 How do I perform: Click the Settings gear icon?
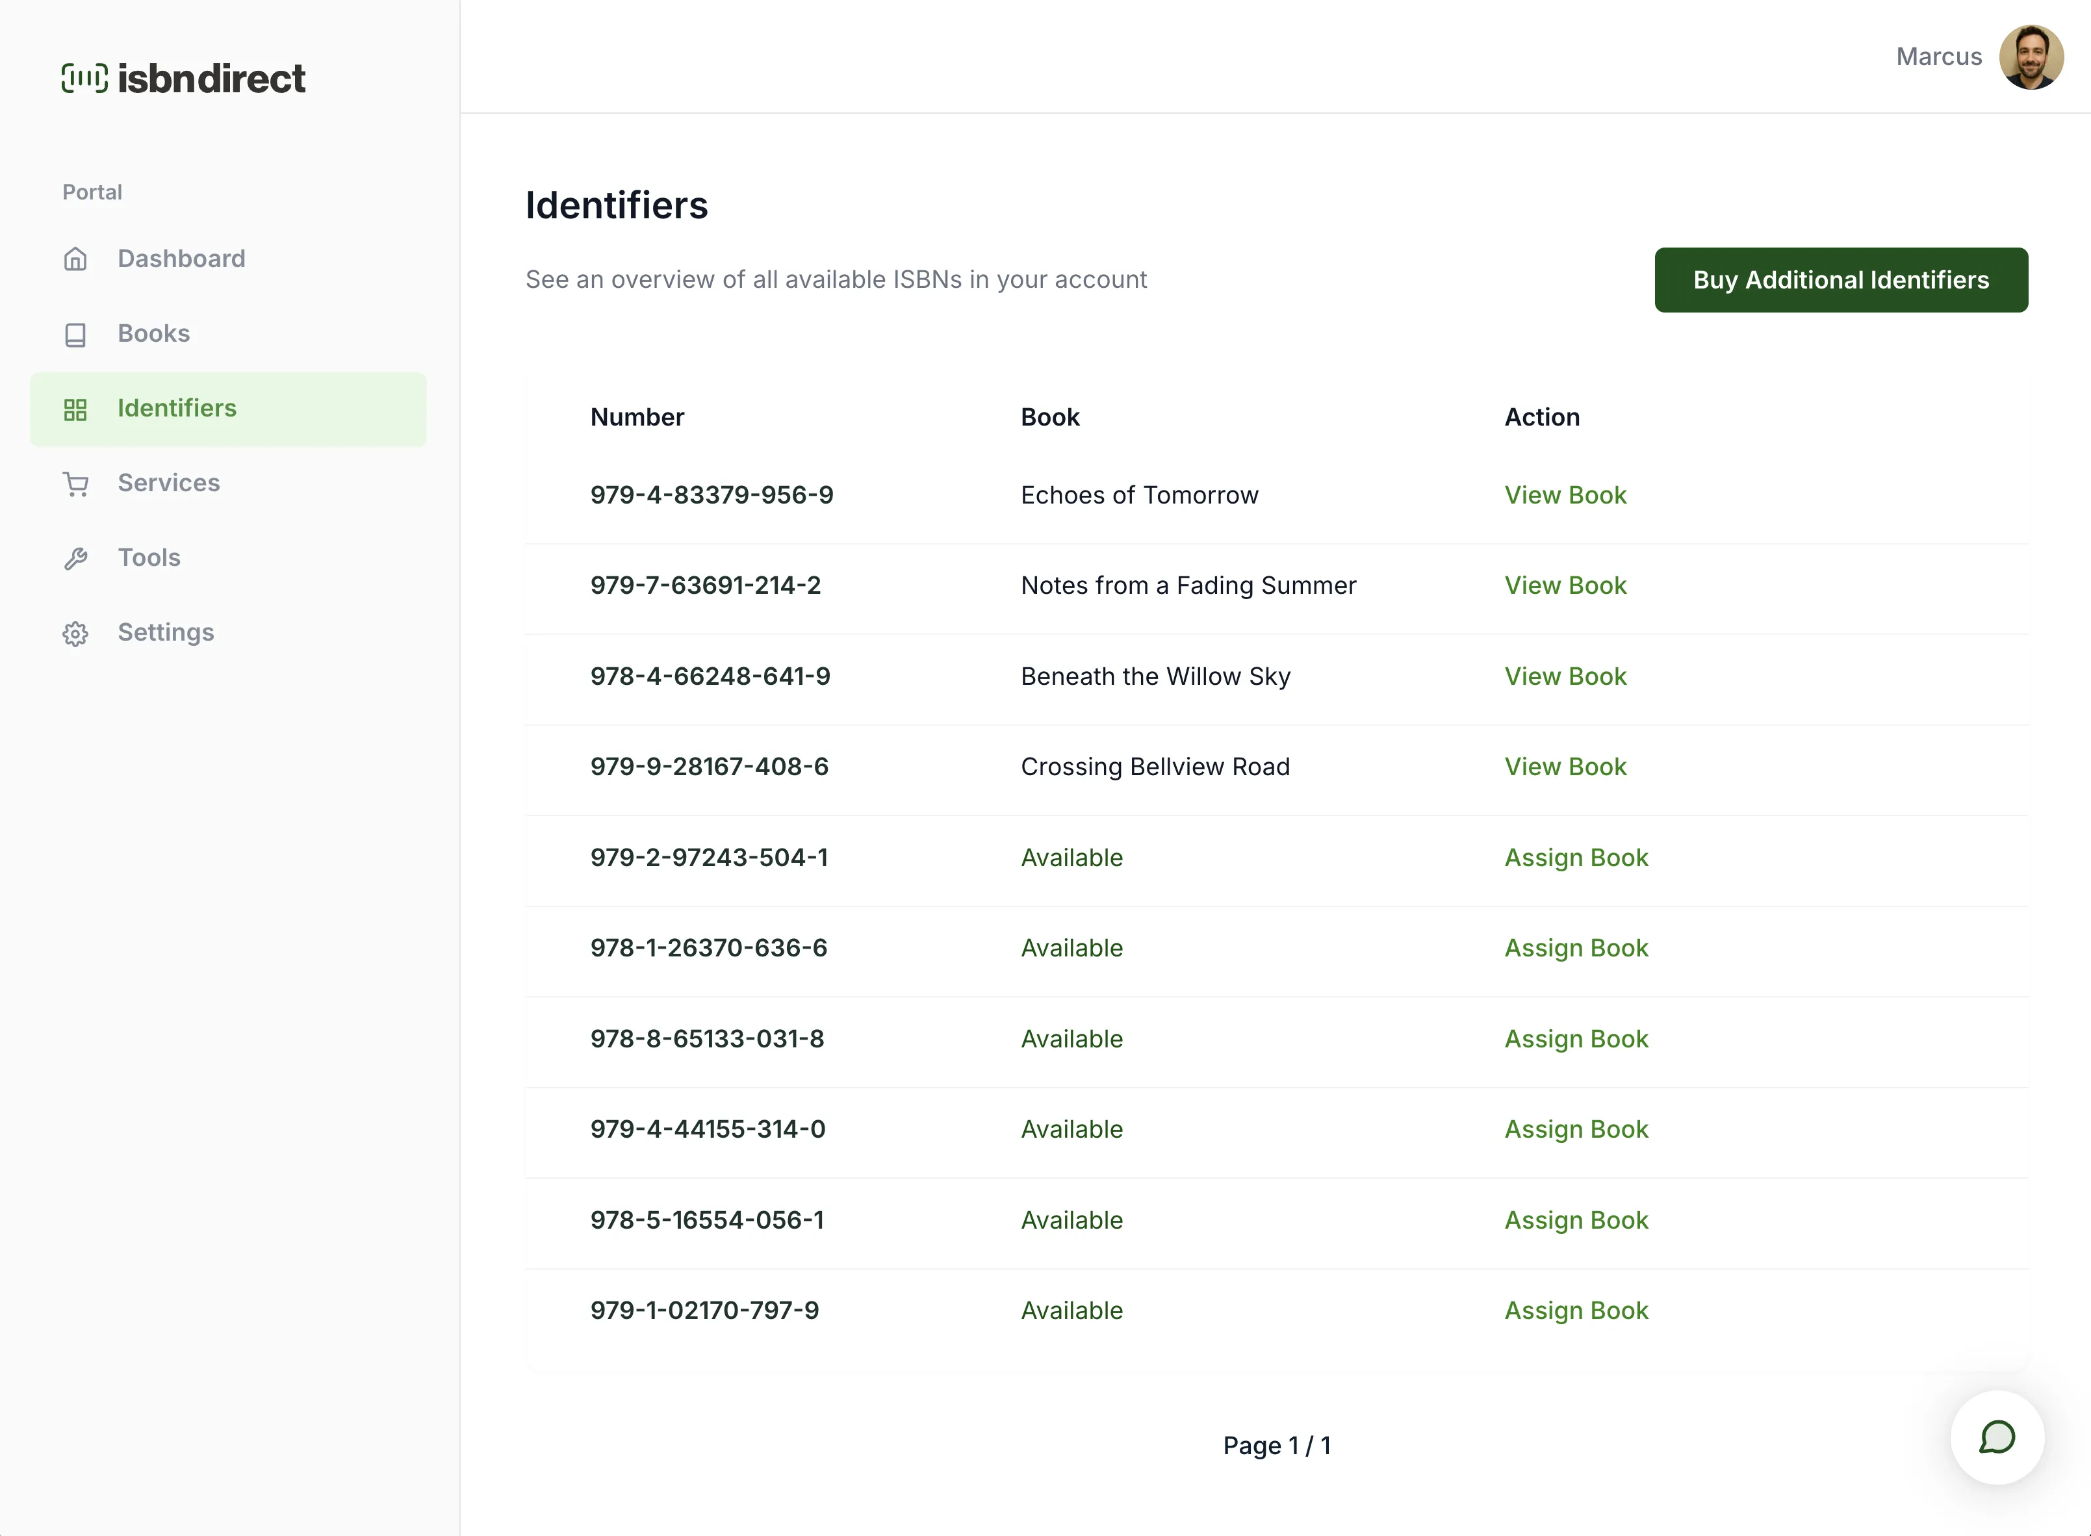(x=75, y=634)
